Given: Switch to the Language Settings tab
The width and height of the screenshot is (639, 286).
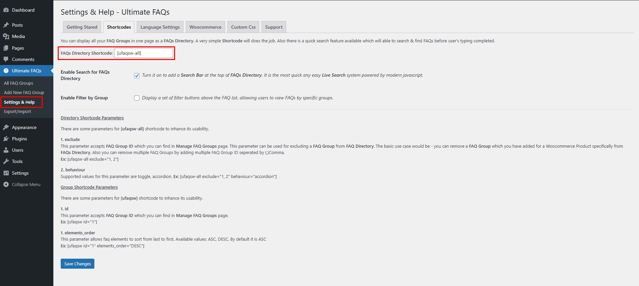Looking at the screenshot, I should (x=160, y=27).
